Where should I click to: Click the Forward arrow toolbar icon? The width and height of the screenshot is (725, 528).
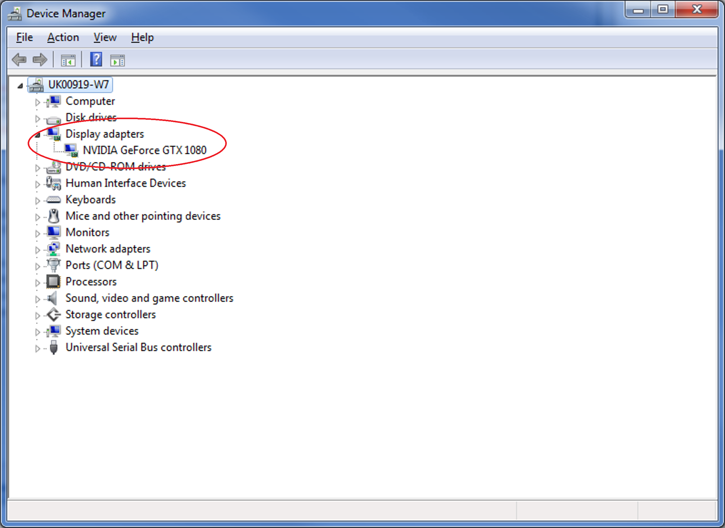click(x=40, y=60)
